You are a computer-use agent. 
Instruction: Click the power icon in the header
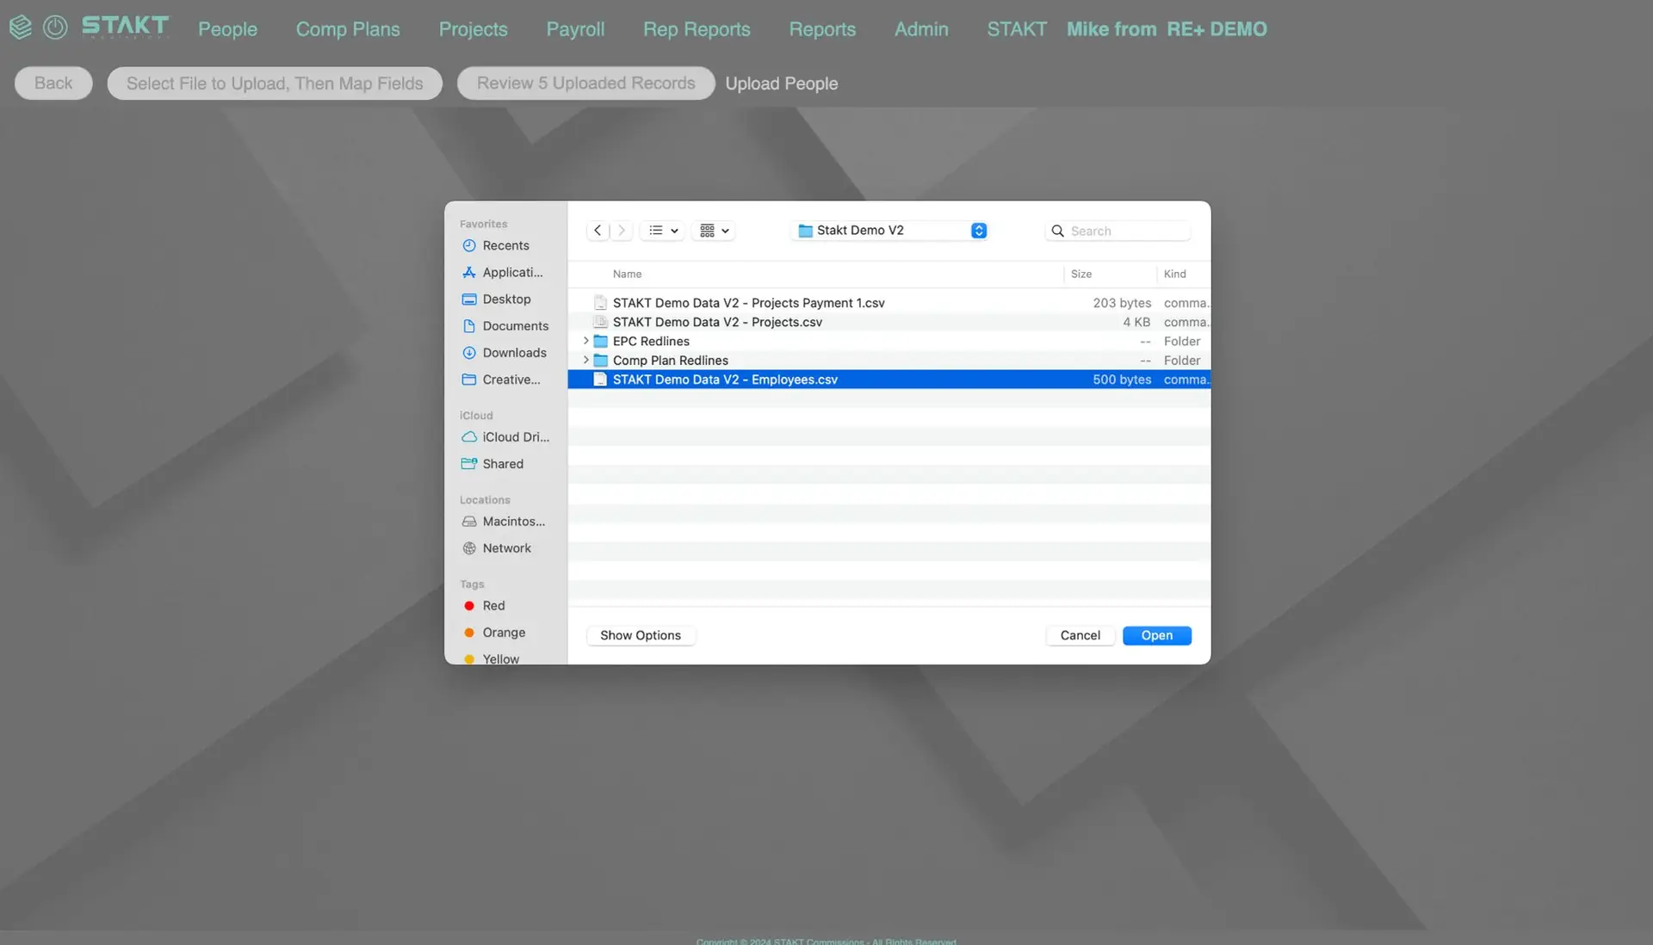coord(55,28)
